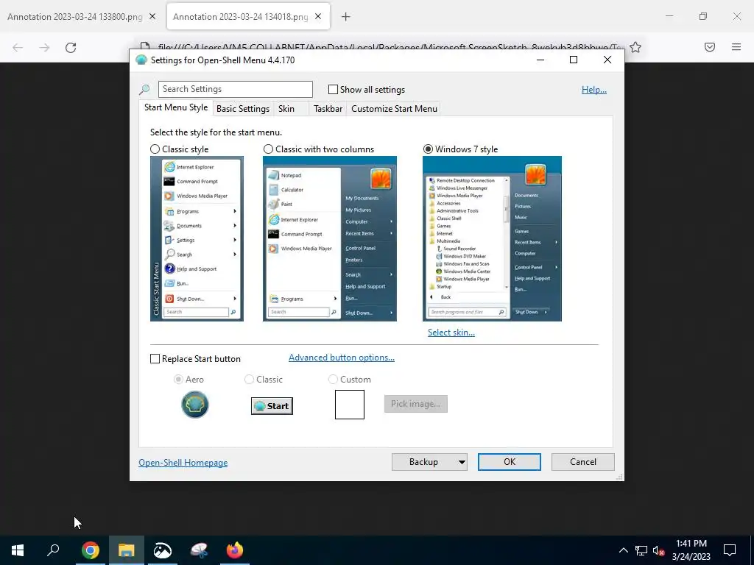Switch to Firefox on the taskbar
Image resolution: width=754 pixels, height=565 pixels.
[235, 550]
